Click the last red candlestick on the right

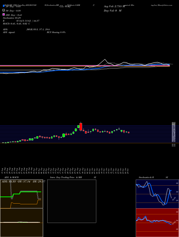coord(129,133)
